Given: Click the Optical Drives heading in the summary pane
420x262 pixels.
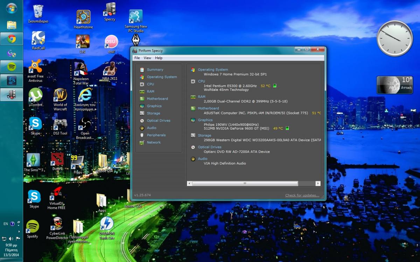Looking at the screenshot, I should (x=210, y=147).
